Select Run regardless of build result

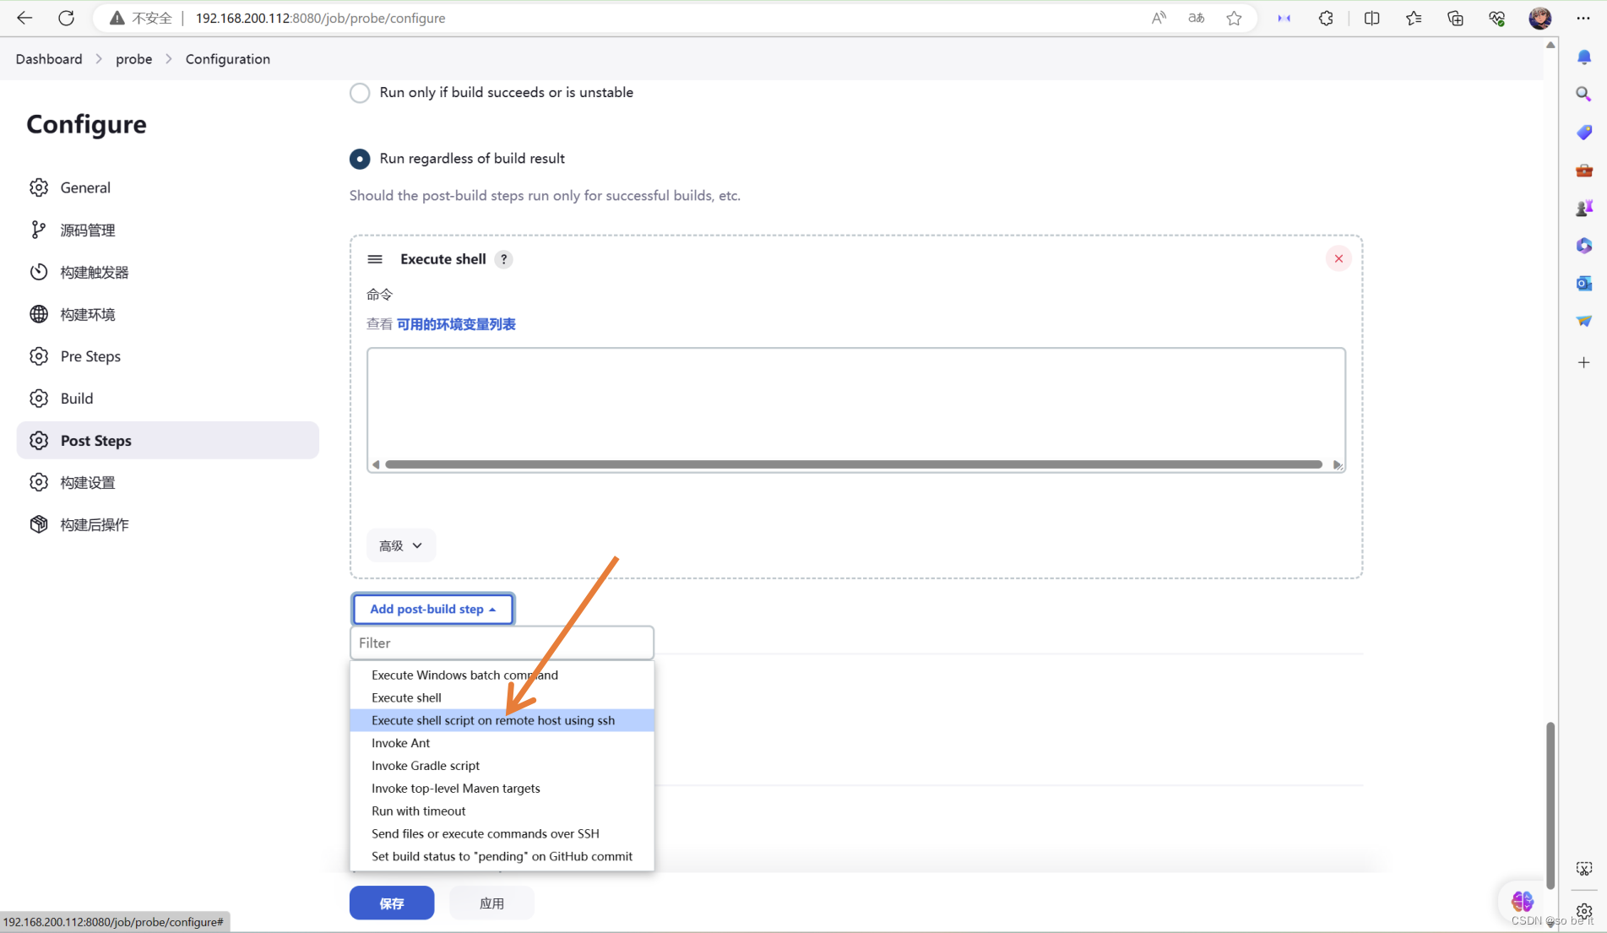[x=360, y=159]
